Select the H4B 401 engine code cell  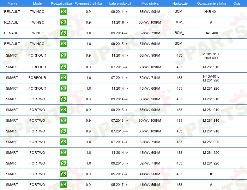[x=211, y=12]
